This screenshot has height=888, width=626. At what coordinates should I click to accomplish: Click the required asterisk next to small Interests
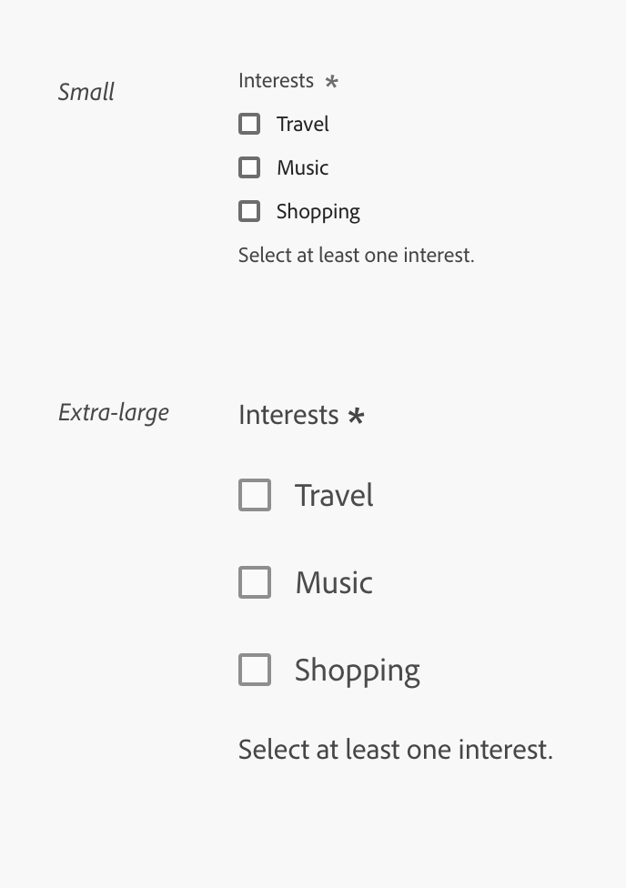click(x=331, y=82)
